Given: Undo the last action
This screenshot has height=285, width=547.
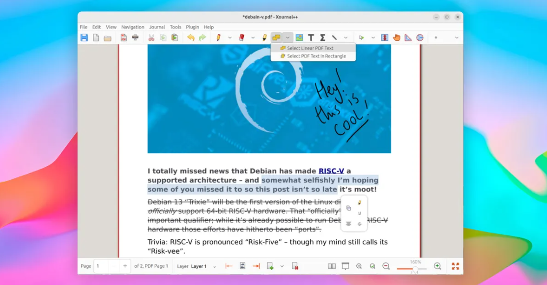Looking at the screenshot, I should click(x=191, y=37).
